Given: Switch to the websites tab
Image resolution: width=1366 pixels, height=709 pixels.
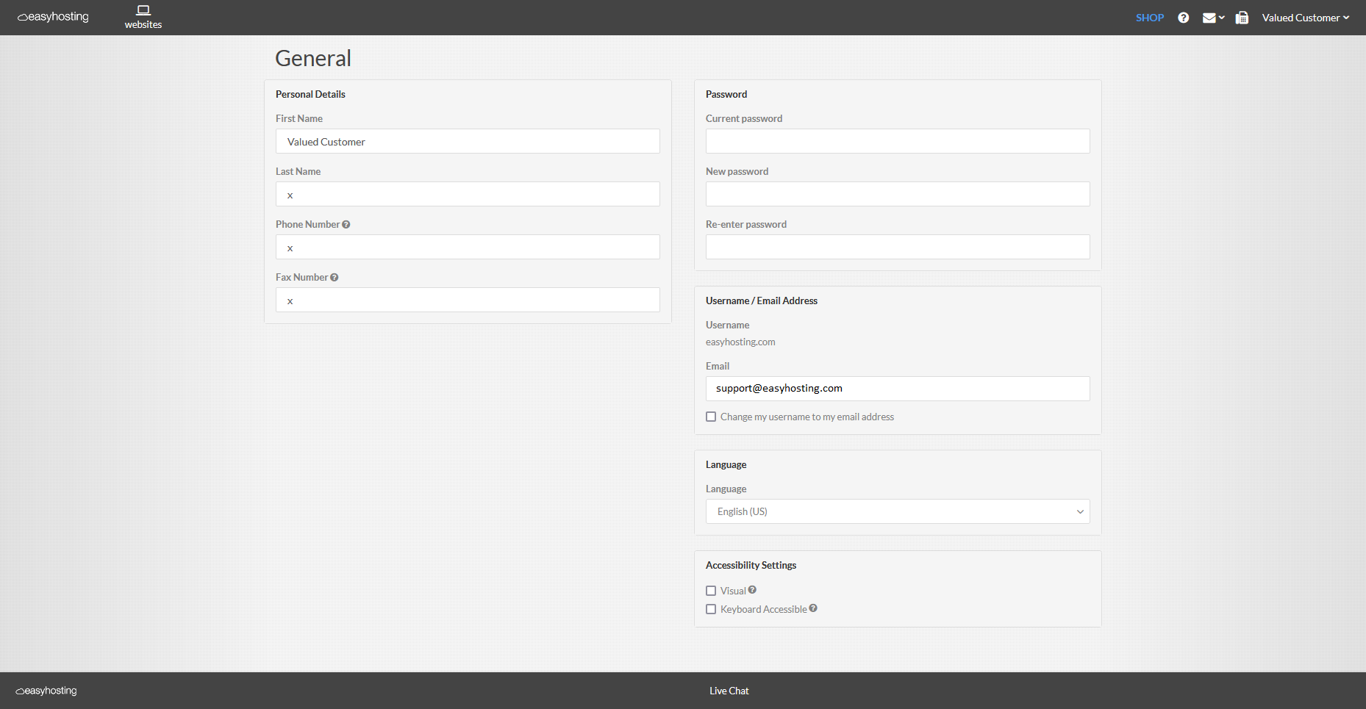Looking at the screenshot, I should [143, 17].
